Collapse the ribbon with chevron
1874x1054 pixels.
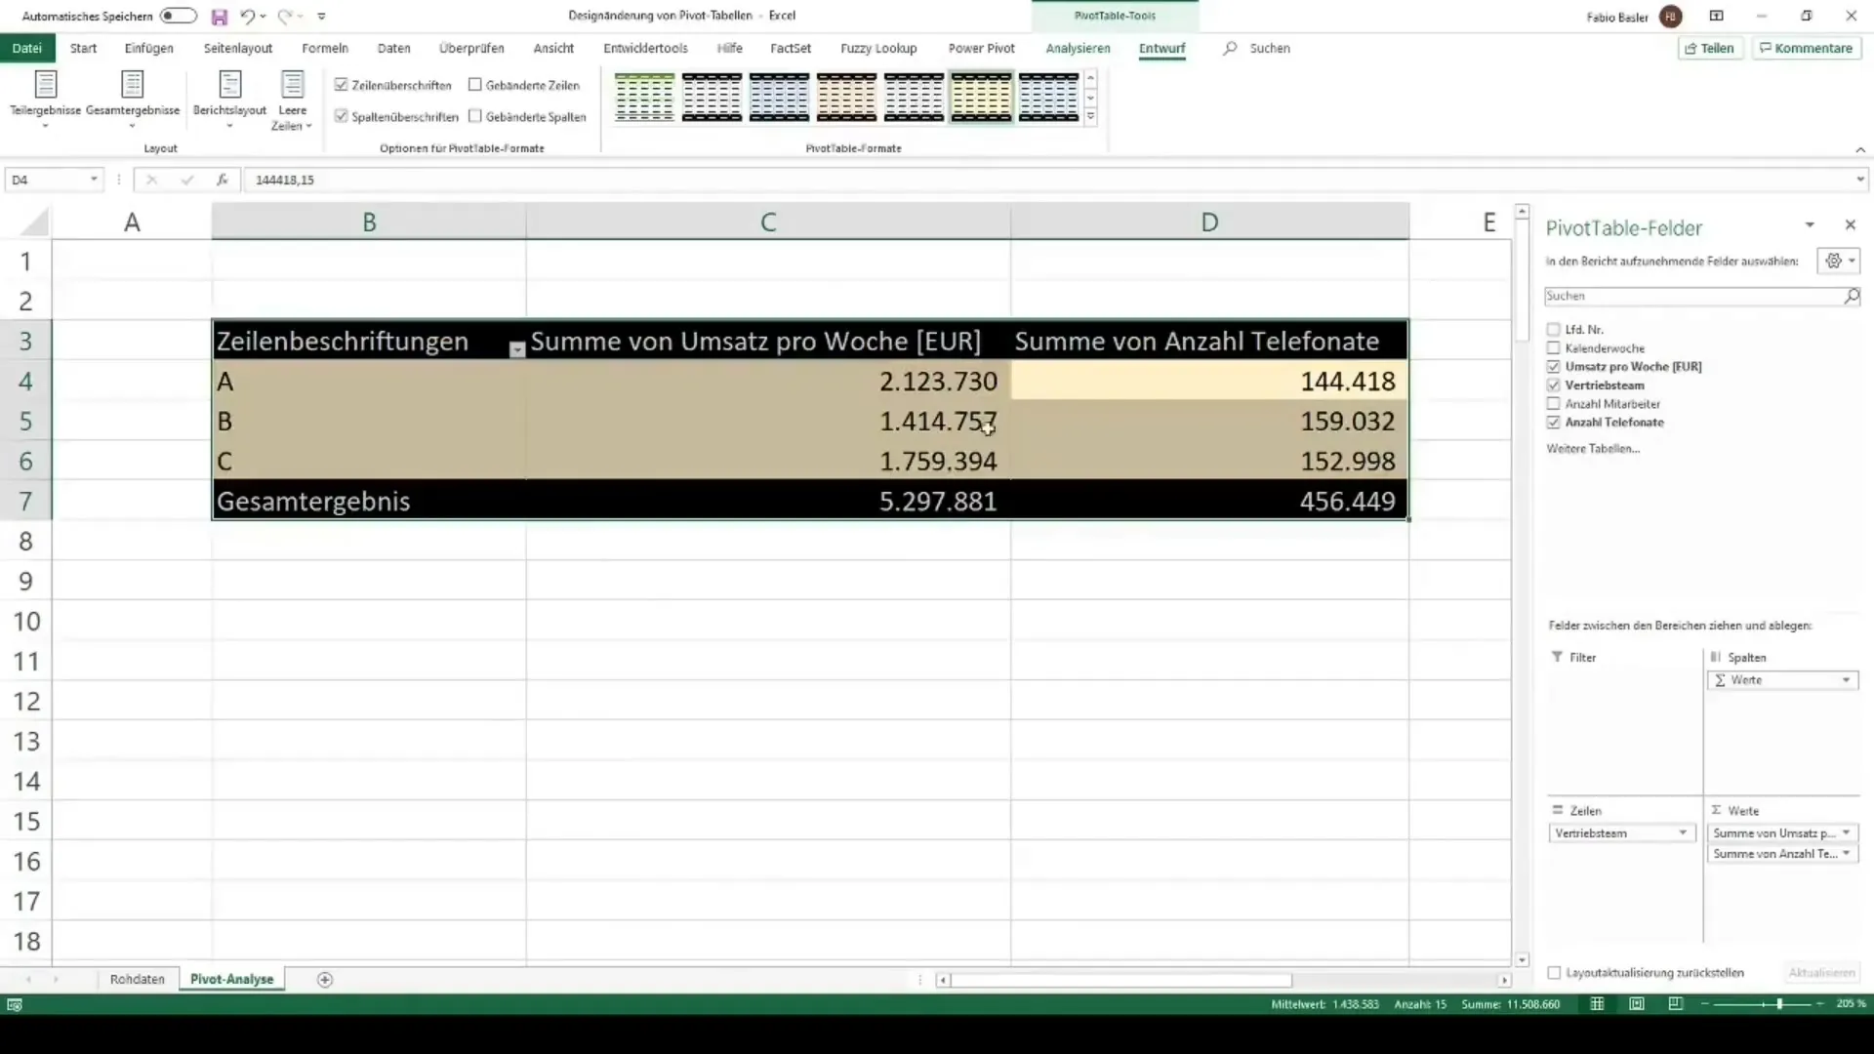click(x=1860, y=149)
